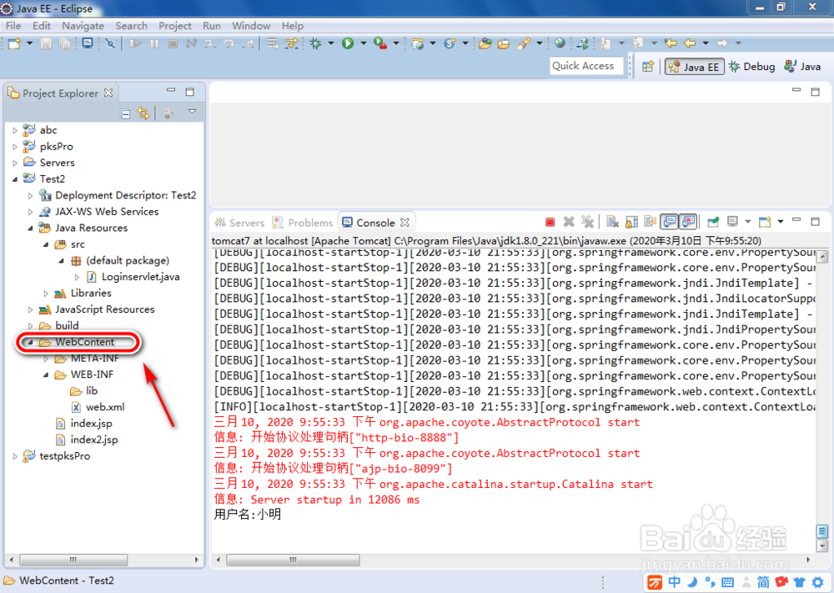834x593 pixels.
Task: Click the Last Edit Location arrow icon
Action: pyautogui.click(x=671, y=43)
